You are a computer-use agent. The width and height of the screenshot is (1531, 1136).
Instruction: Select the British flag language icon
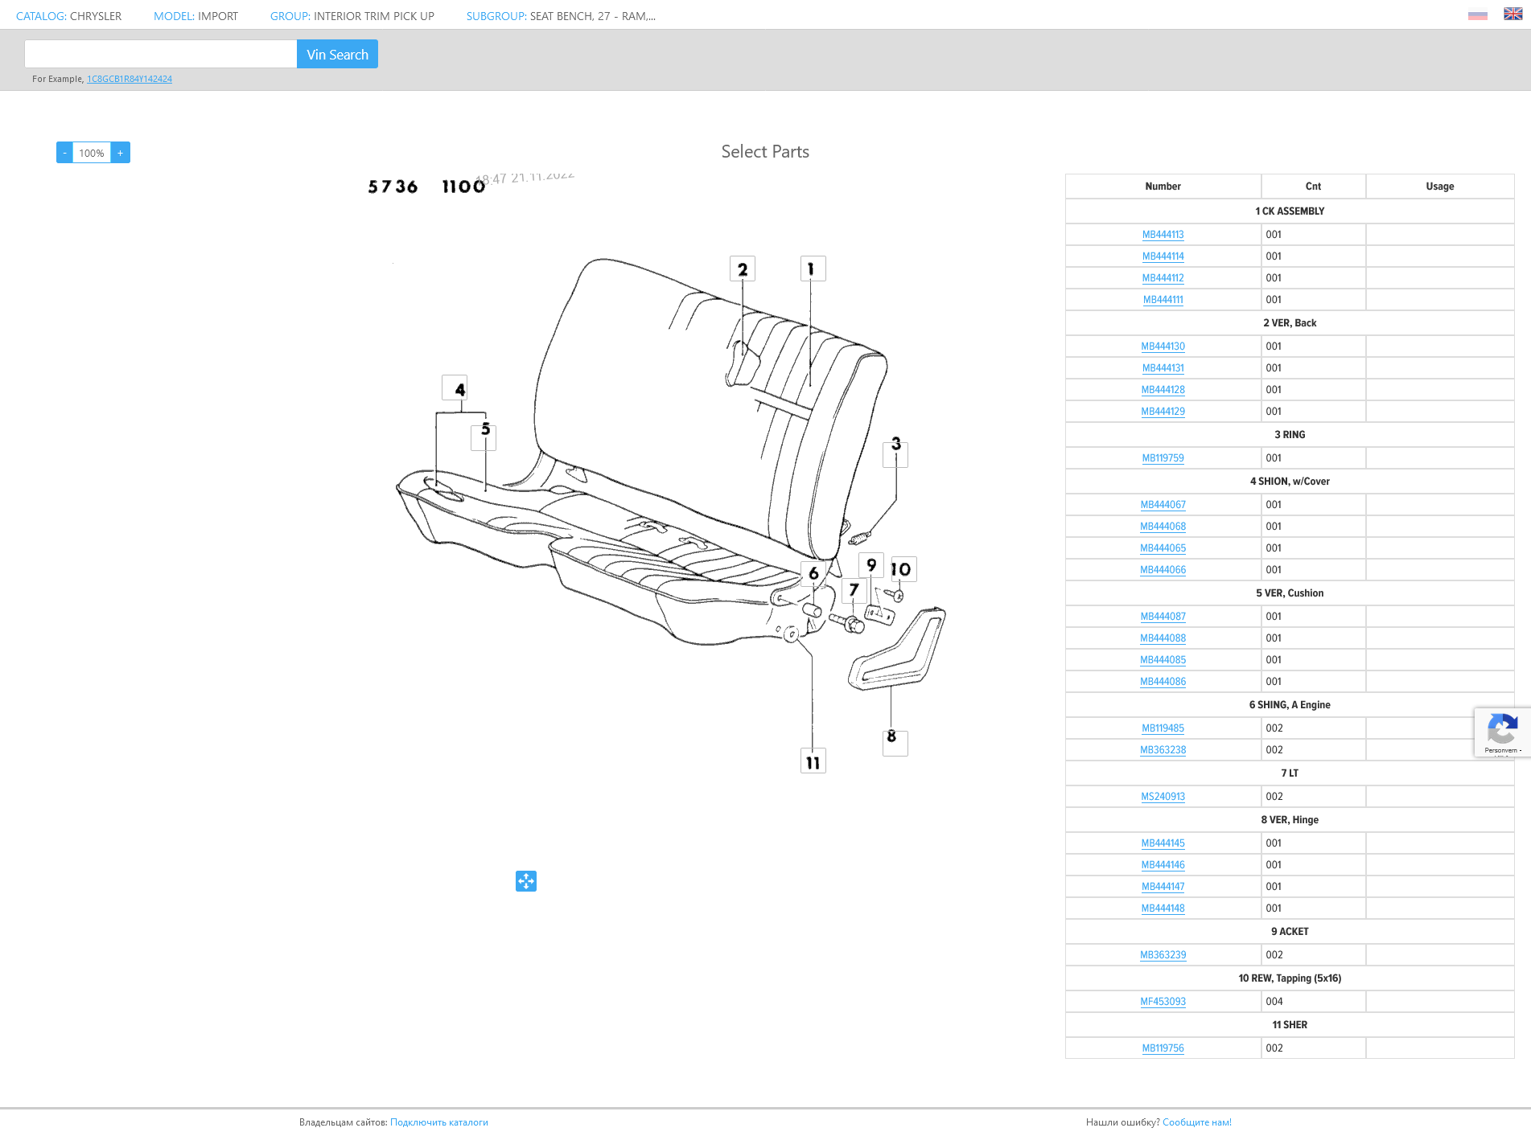coord(1512,14)
